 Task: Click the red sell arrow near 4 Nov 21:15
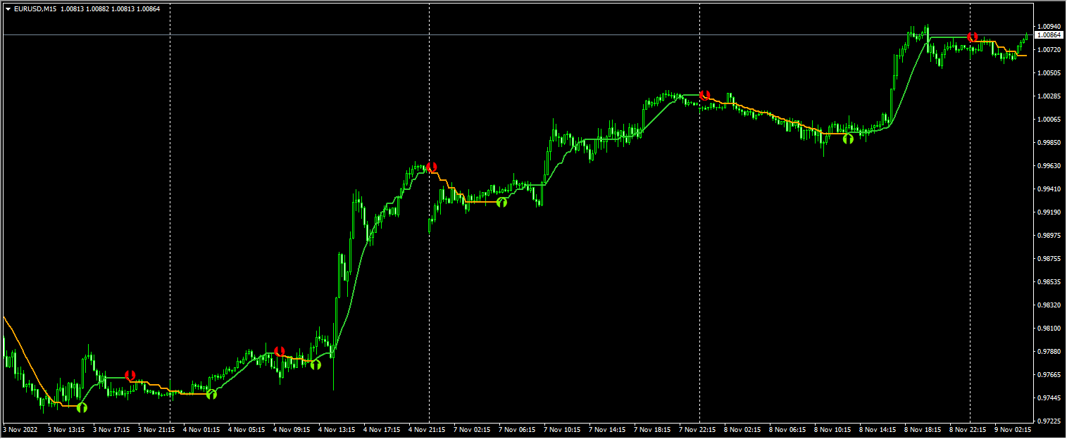(431, 168)
